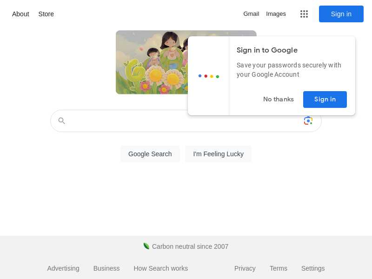Open Gmail from the header
372x279 pixels.
[251, 14]
